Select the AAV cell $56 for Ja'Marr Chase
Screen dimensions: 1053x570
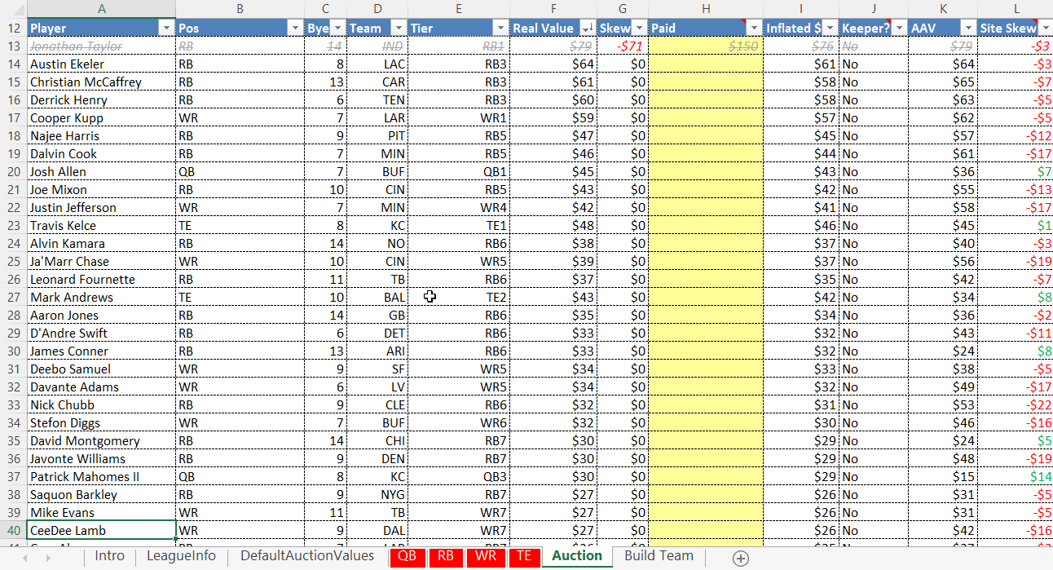[x=943, y=261]
